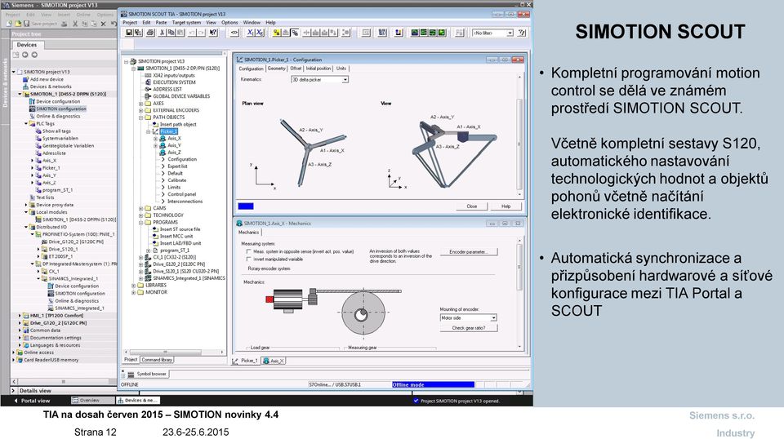
Task: Enable Meas. system in opposite sense checkbox
Action: pos(248,251)
